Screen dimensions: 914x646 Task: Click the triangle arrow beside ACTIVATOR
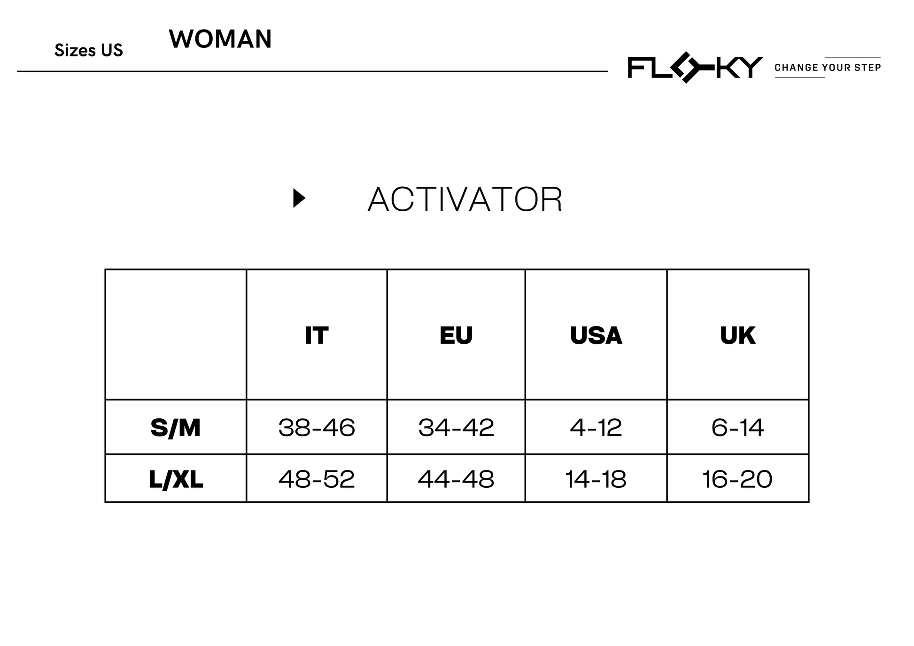[x=299, y=198]
